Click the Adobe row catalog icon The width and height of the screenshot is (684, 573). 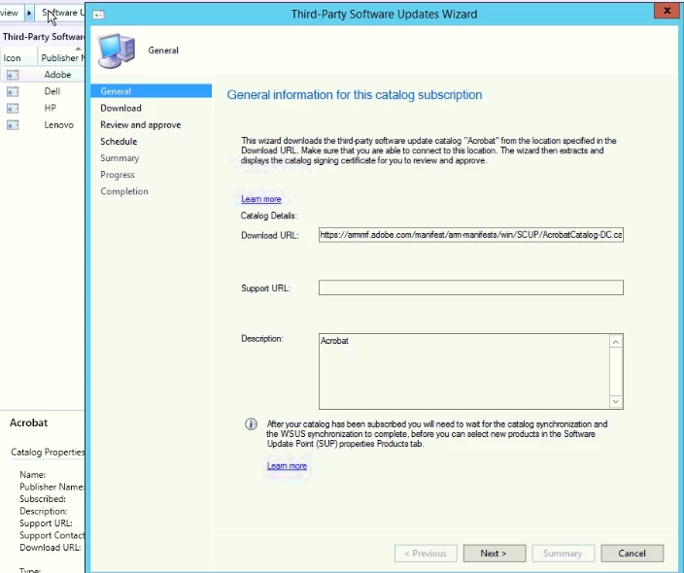13,75
